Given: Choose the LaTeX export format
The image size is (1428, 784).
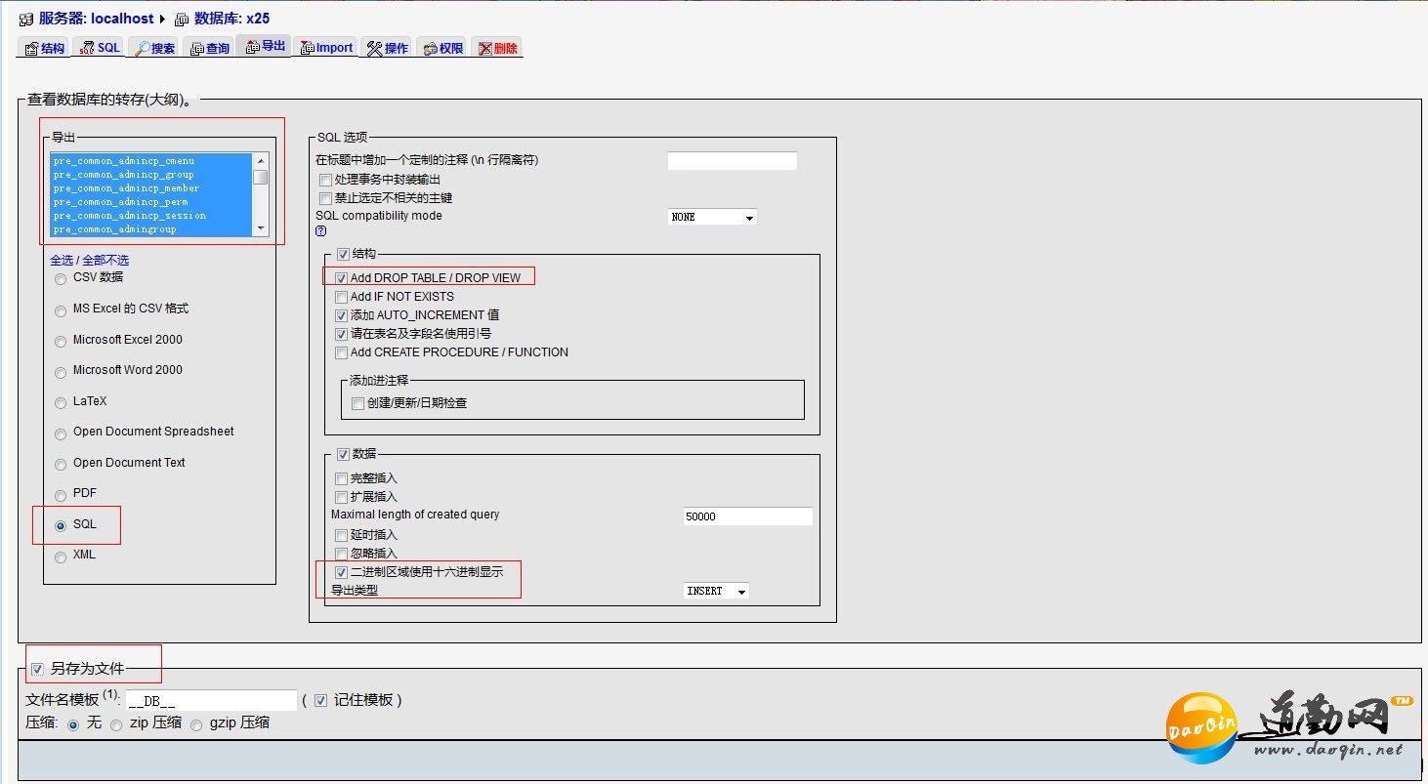Looking at the screenshot, I should point(62,403).
